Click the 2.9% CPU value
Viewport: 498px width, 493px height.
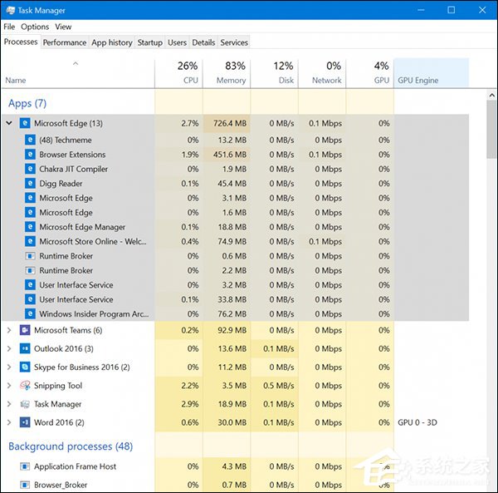pos(190,404)
